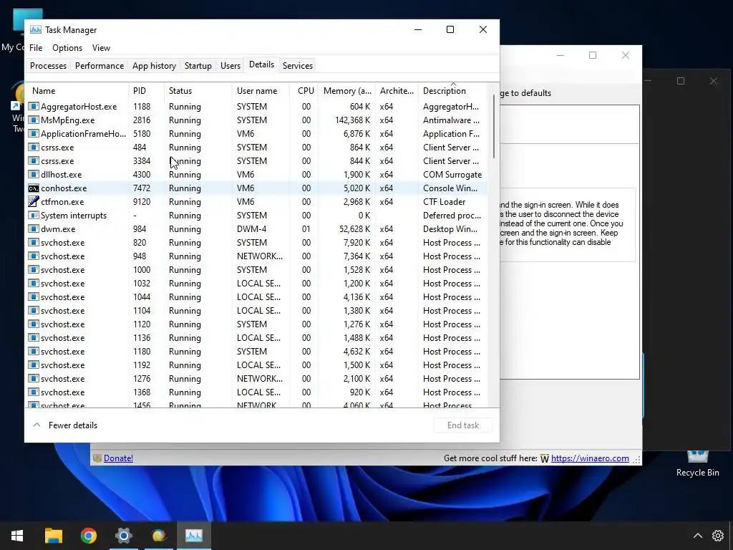Click the dllhost.exe process icon
This screenshot has height=550, width=733.
click(x=33, y=175)
